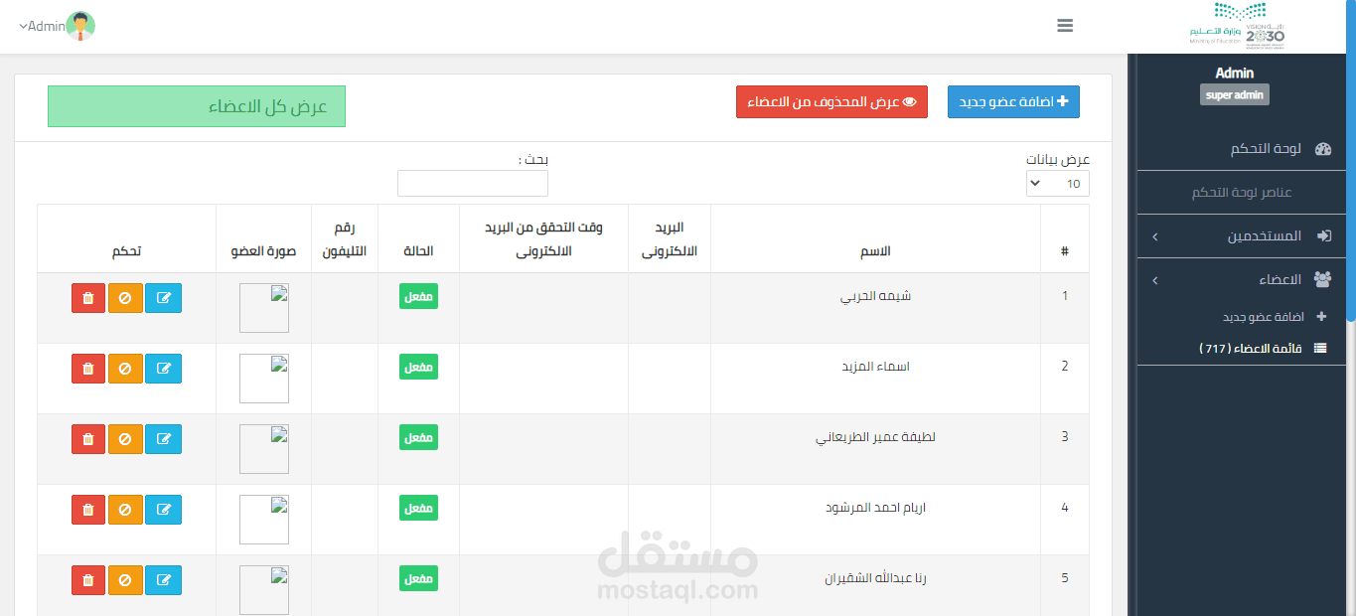Sort by رقم التليفون column header
This screenshot has width=1356, height=616.
point(345,238)
